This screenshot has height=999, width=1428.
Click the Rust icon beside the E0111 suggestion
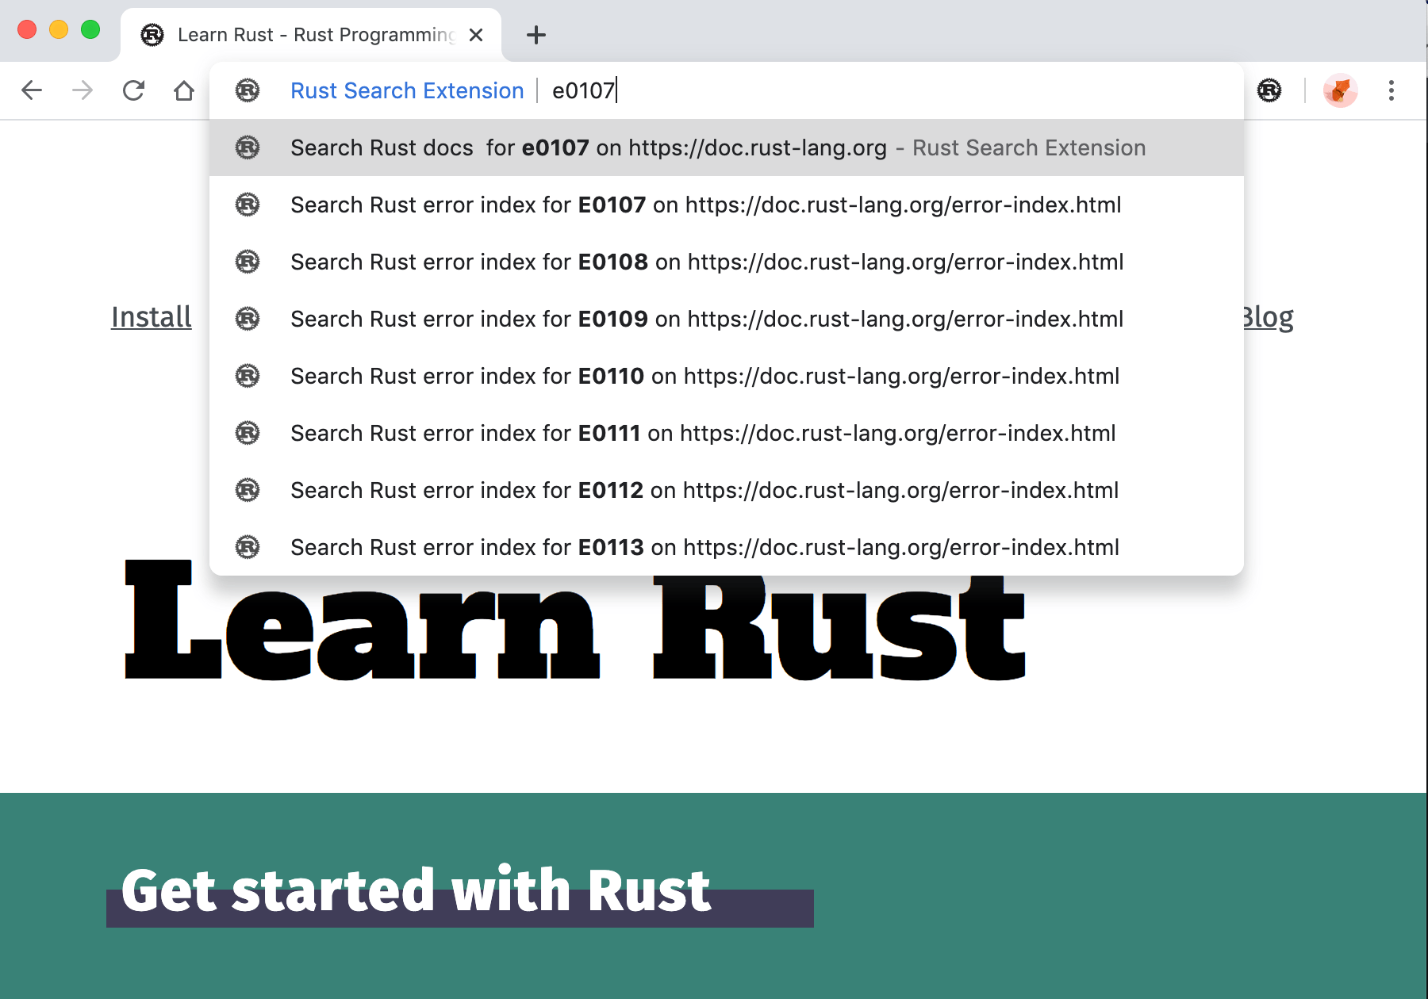point(248,433)
